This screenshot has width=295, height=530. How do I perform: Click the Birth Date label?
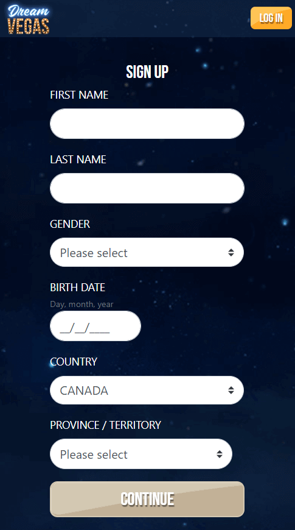tap(78, 288)
